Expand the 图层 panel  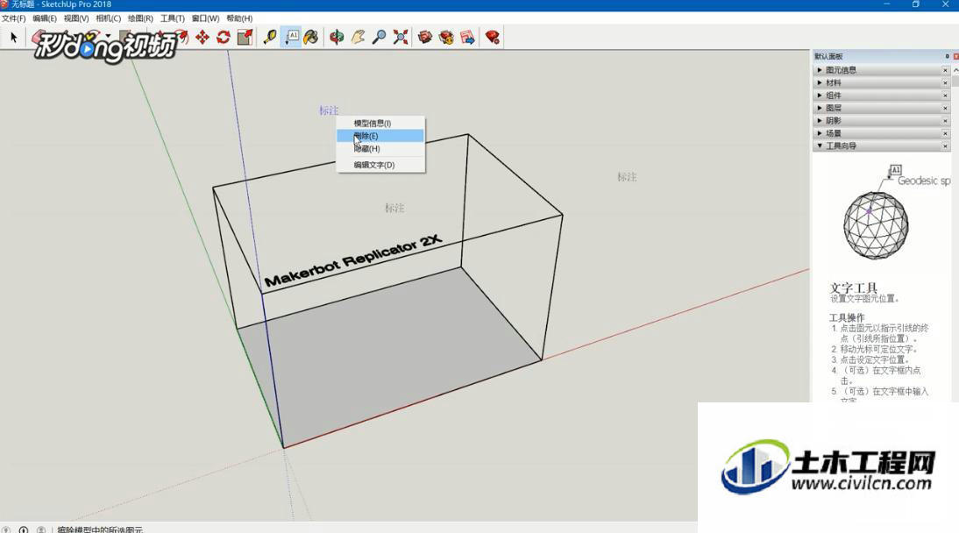click(820, 108)
